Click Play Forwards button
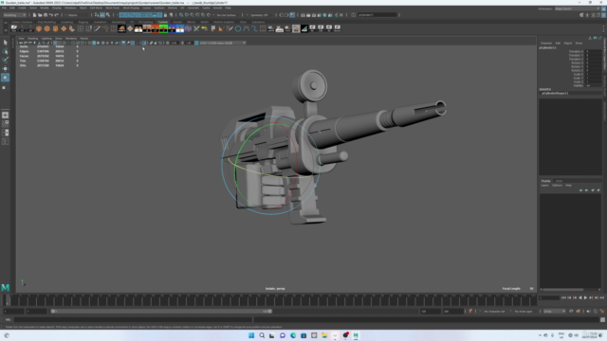Image resolution: width=607 pixels, height=341 pixels. coord(585,297)
